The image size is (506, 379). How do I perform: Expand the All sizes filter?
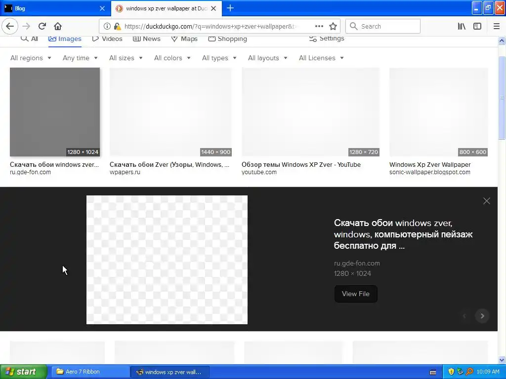(126, 58)
